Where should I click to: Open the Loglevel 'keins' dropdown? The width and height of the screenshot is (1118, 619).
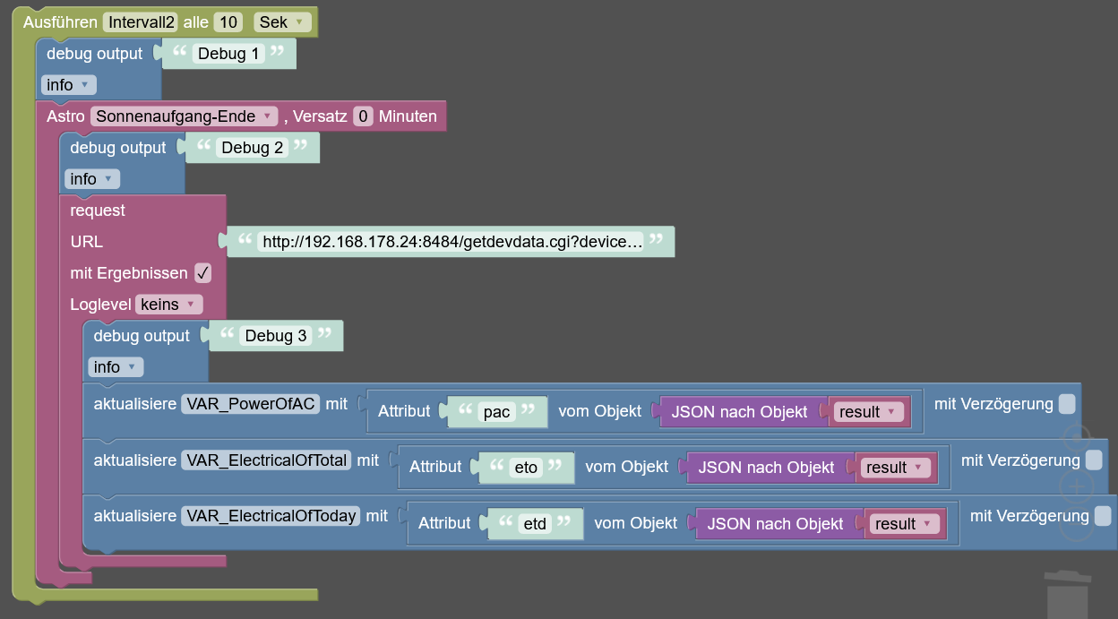pos(168,305)
